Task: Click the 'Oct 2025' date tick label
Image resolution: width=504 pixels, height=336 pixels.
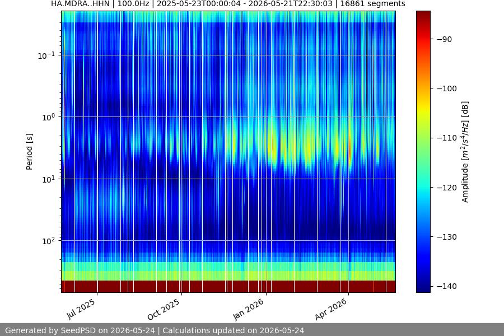Action: (x=164, y=309)
